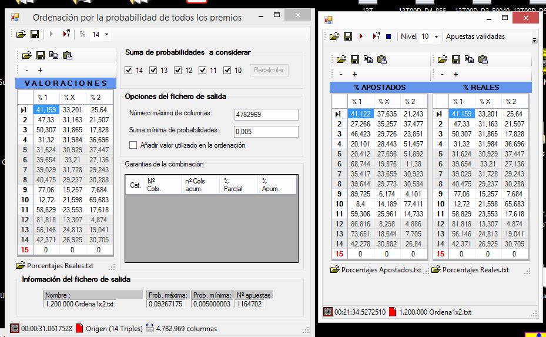Select the % APOSTADOS header

(380, 88)
